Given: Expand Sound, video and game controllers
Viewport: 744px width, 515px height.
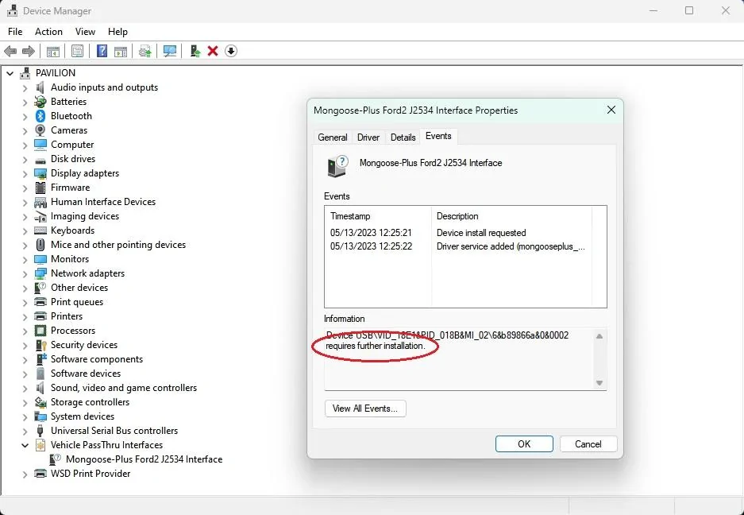Looking at the screenshot, I should 25,389.
